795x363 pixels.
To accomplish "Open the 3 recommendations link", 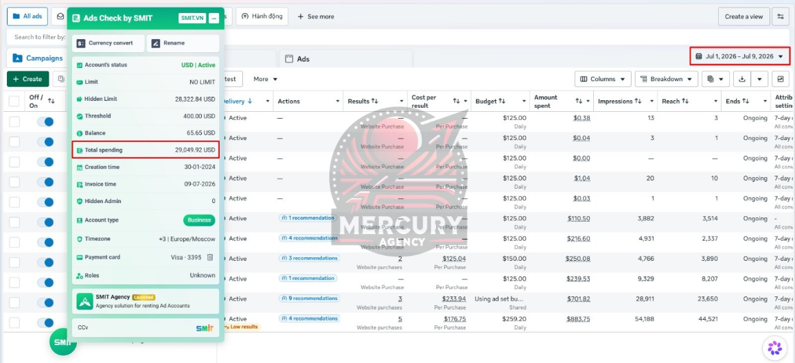I will pyautogui.click(x=309, y=258).
